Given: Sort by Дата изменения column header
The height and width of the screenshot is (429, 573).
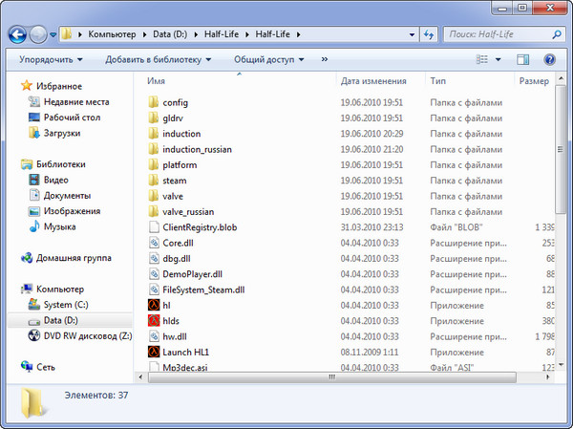Looking at the screenshot, I should pyautogui.click(x=373, y=81).
